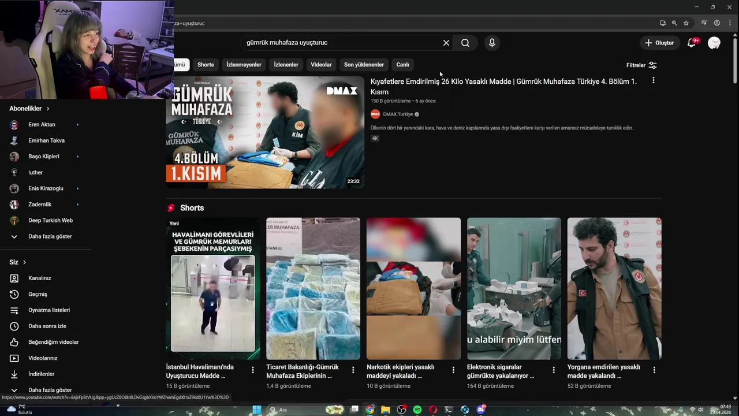739x416 pixels.
Task: Open Yorgana emdirilen short thumbnail
Action: (614, 289)
